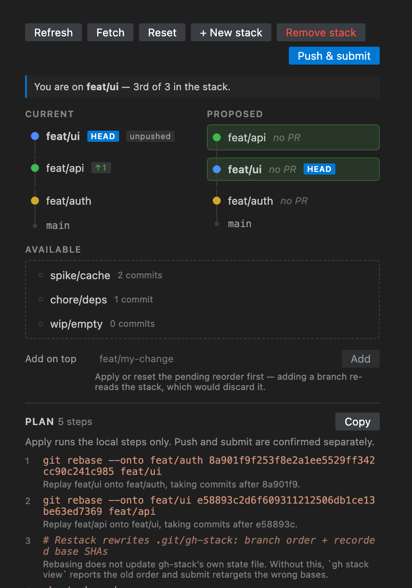Click the Reset button
Viewport: 412px width, 588px height.
click(162, 33)
